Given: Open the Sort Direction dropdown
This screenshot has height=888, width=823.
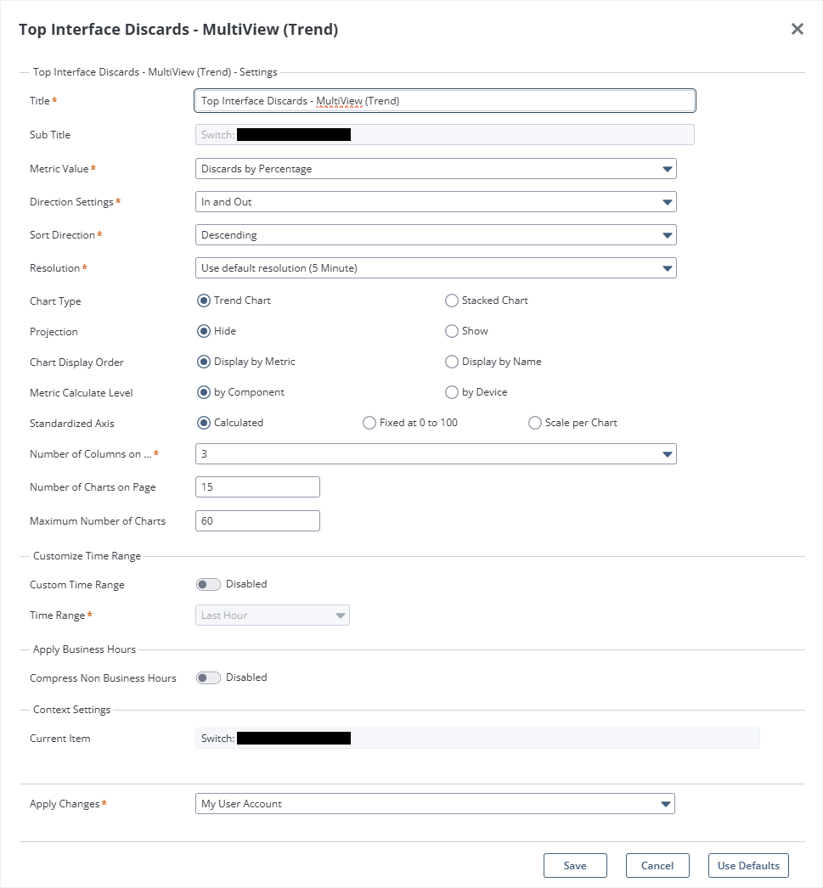Looking at the screenshot, I should point(436,235).
